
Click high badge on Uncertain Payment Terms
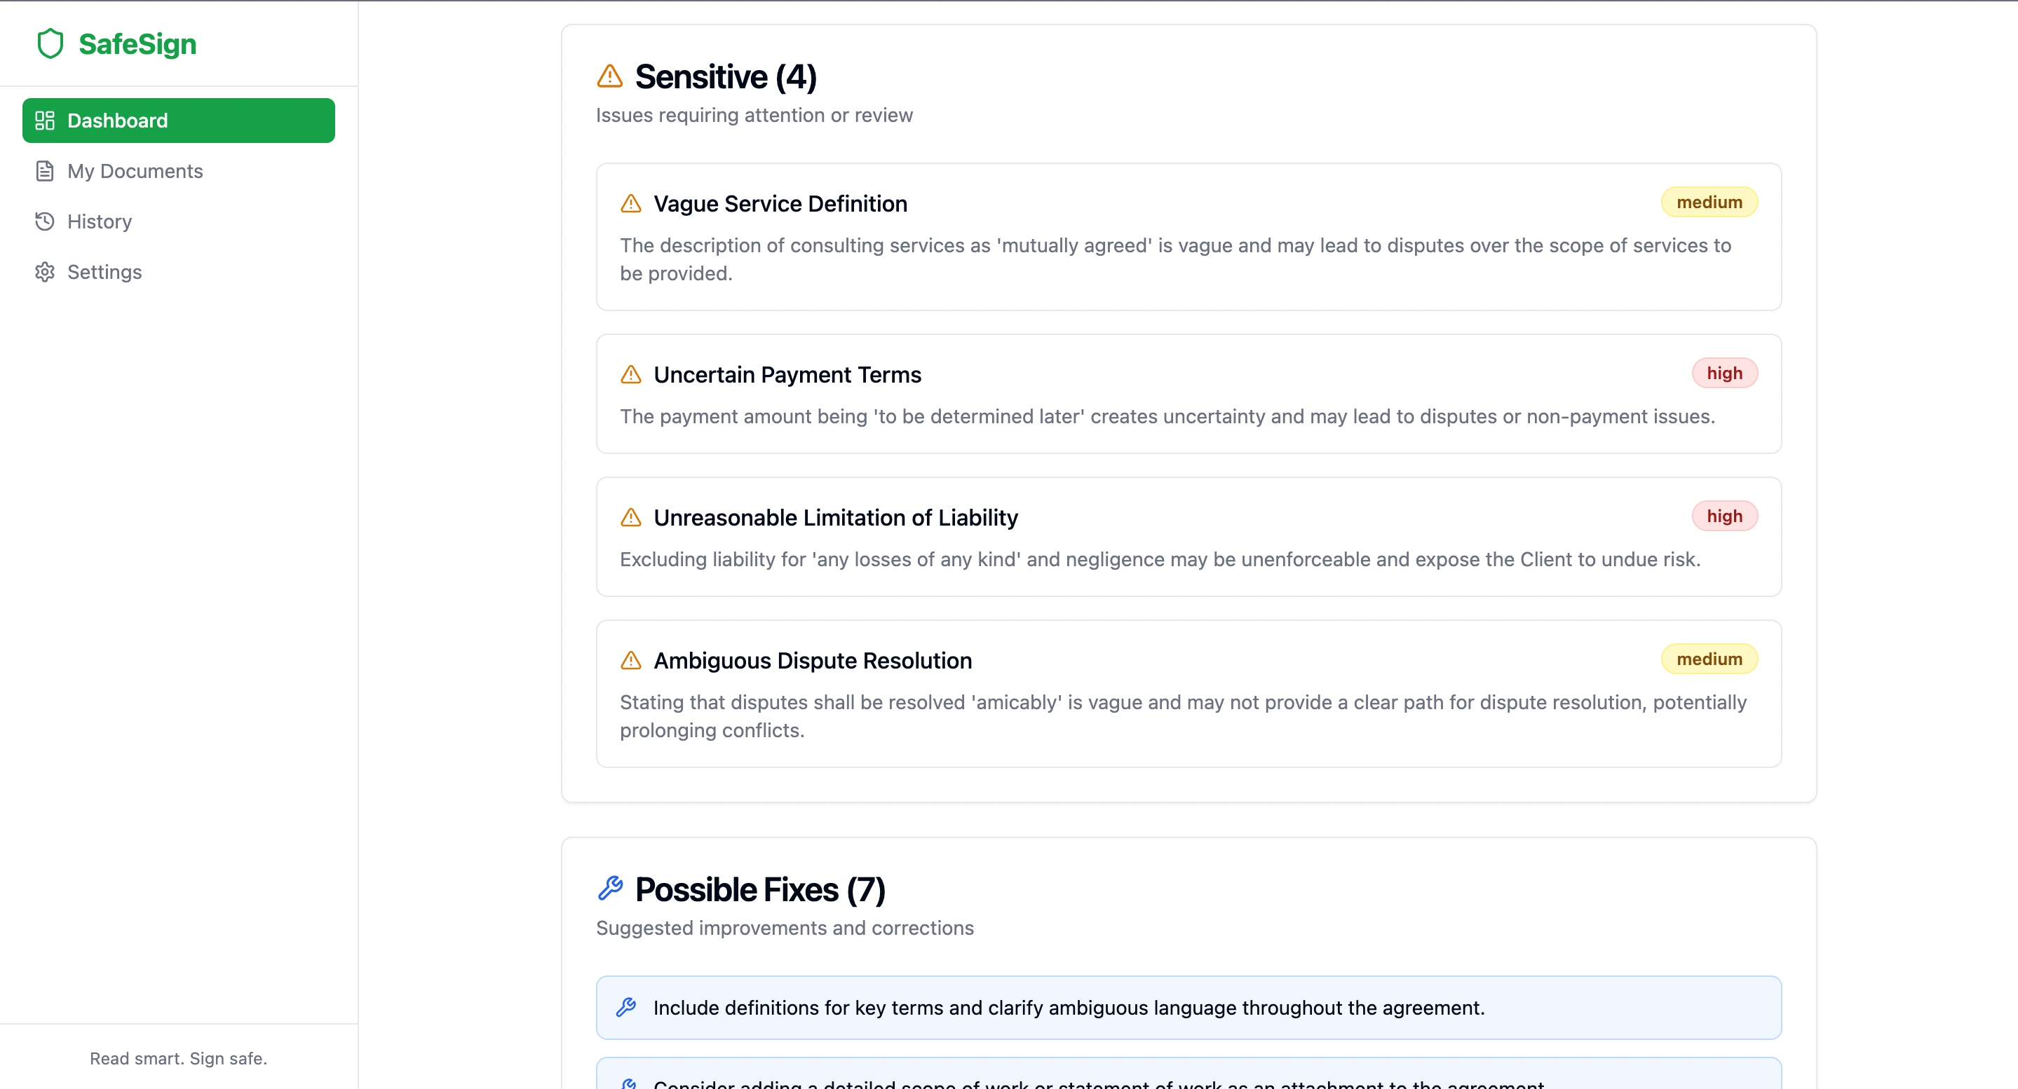[x=1724, y=374]
